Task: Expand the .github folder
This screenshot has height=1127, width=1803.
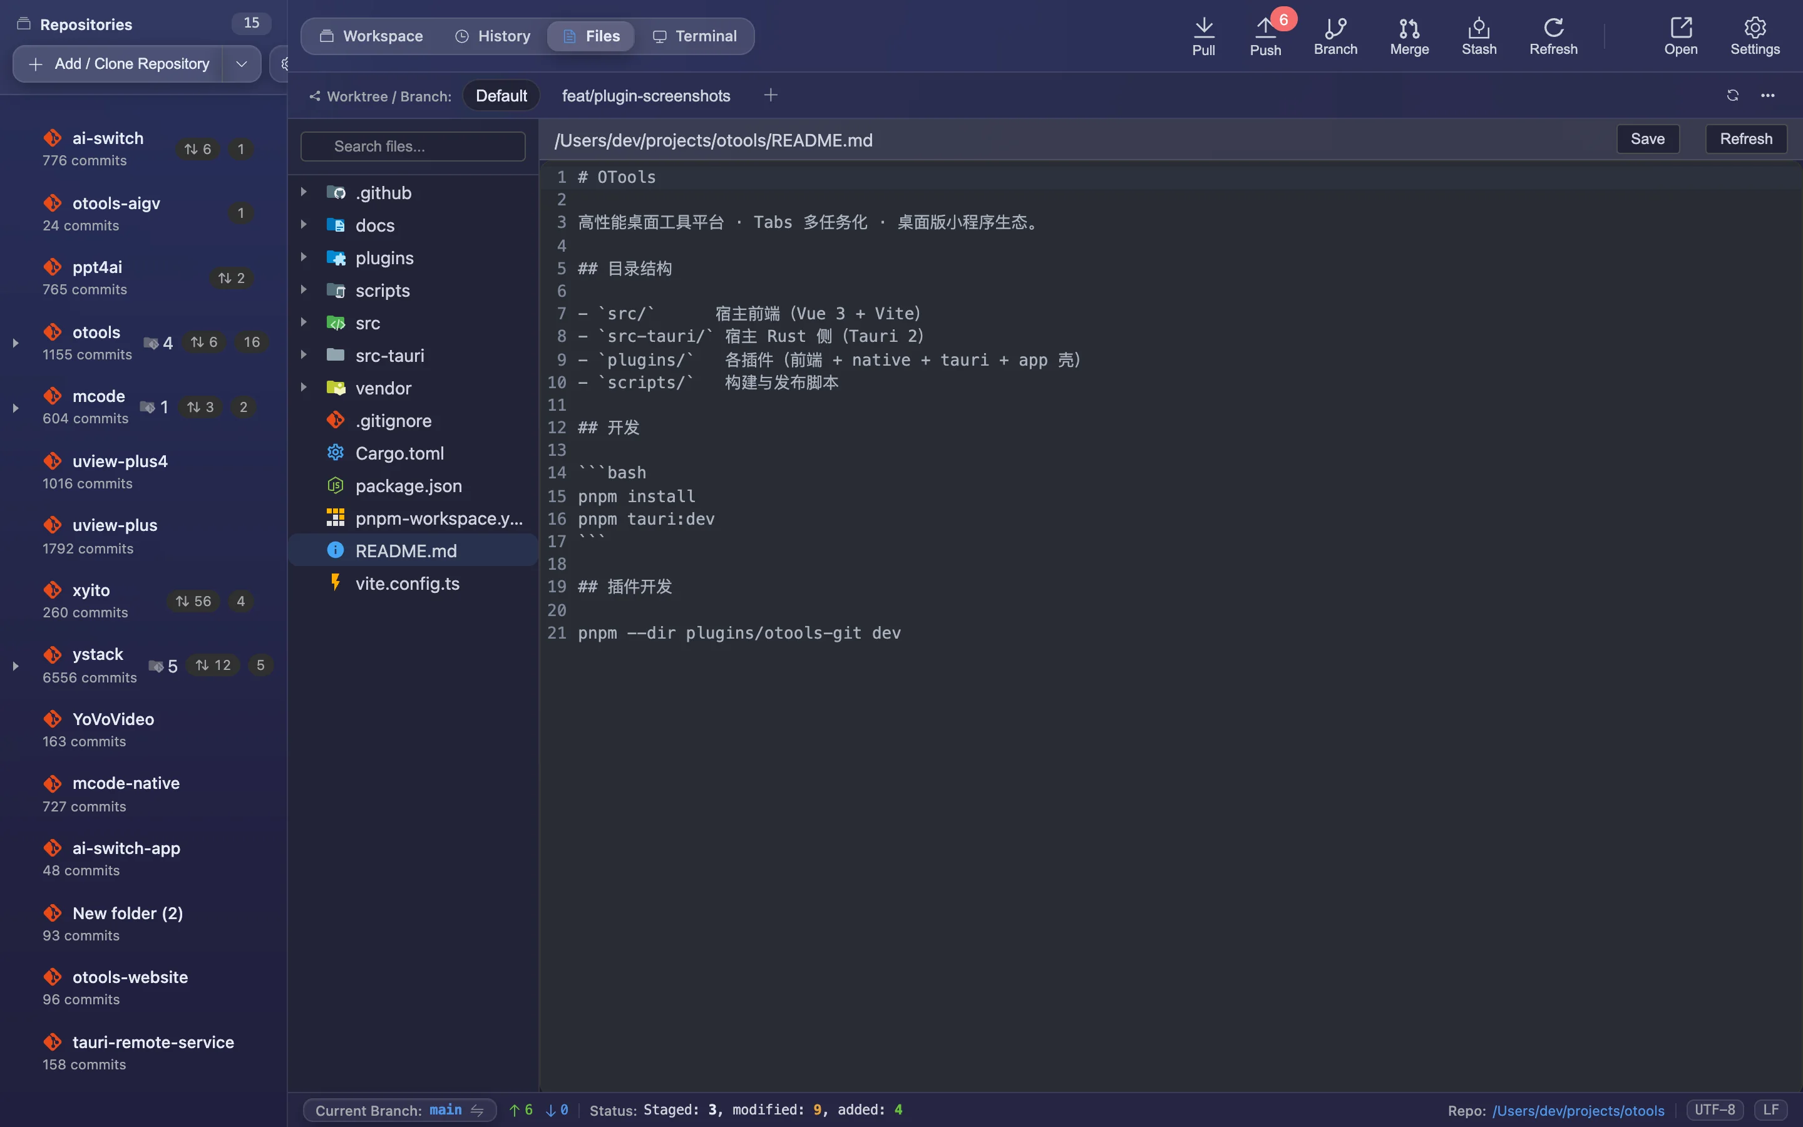Action: [x=303, y=192]
